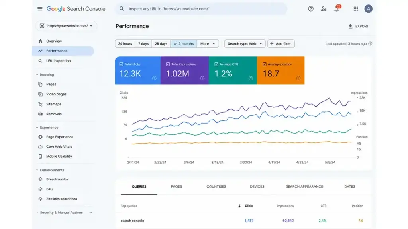Image resolution: width=408 pixels, height=229 pixels.
Task: Toggle the Average position checkbox
Action: [265, 64]
